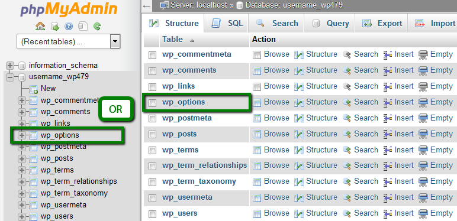The width and height of the screenshot is (457, 221).
Task: Click the collapse navigation panel arrow icon
Action: 147,5
